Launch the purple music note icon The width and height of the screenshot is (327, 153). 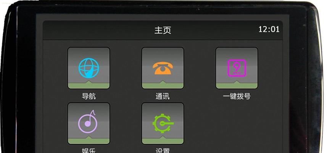88,122
